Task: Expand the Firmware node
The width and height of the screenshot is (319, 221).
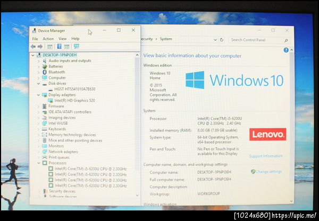Action: point(39,106)
